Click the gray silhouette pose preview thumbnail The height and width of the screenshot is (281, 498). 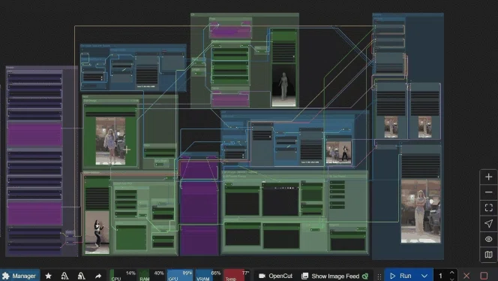click(x=283, y=85)
